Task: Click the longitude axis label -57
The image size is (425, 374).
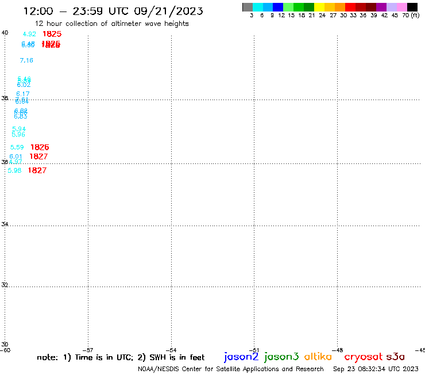Action: pos(88,350)
